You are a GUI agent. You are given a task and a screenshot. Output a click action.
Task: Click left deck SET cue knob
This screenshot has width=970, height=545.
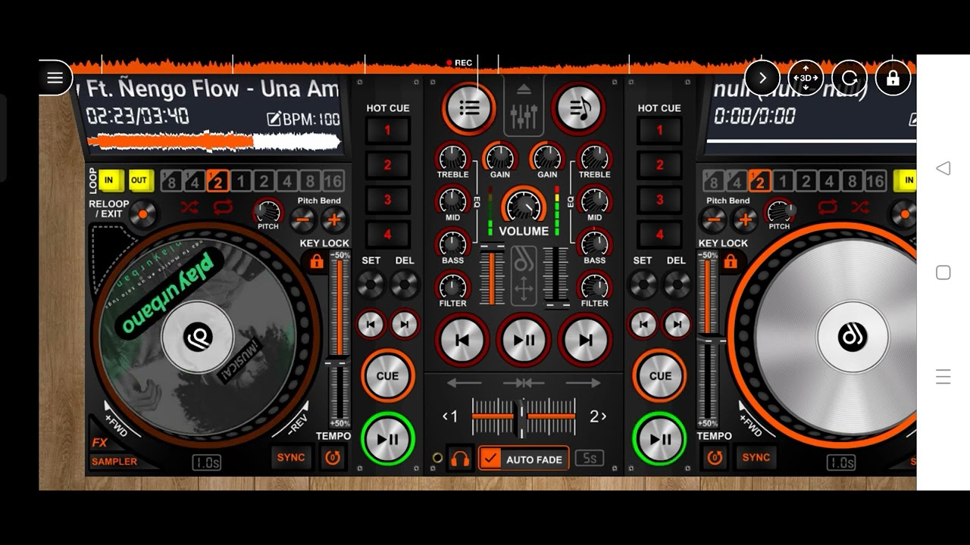click(371, 285)
